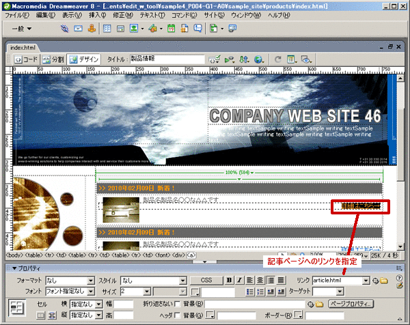Open the スタイル dropdown

[182, 281]
